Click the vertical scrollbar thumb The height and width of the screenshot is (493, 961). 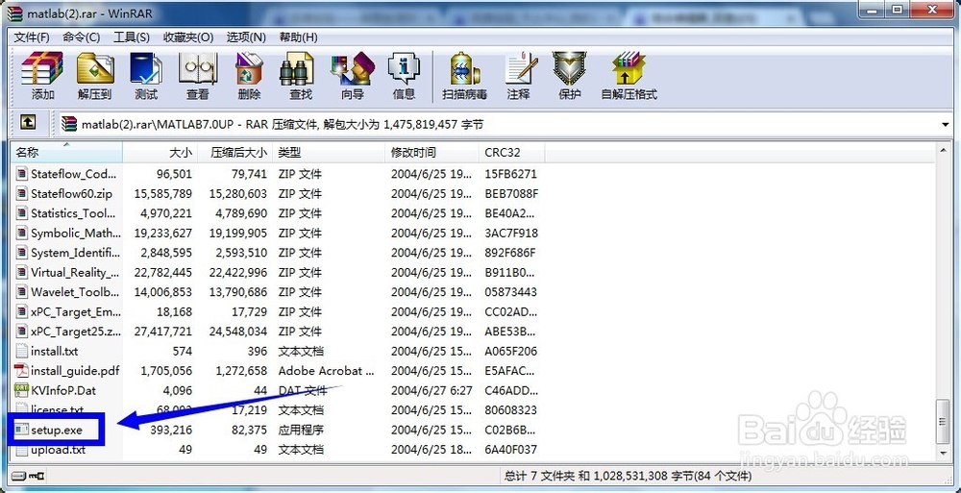[944, 422]
